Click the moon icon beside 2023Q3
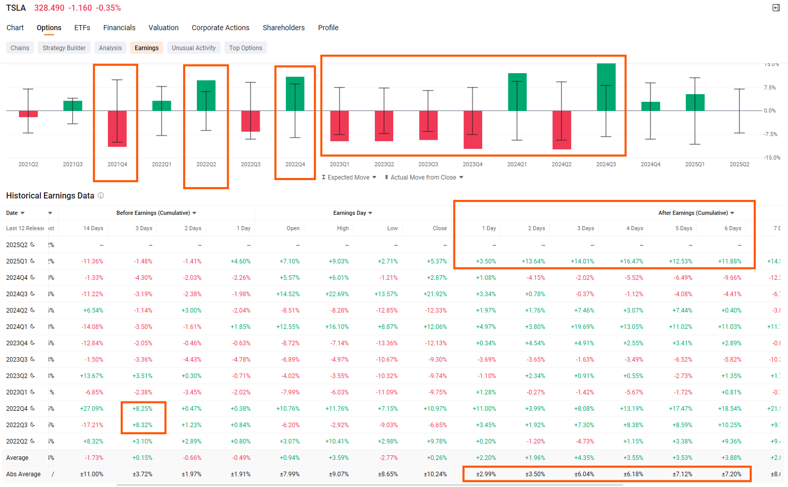 (32, 359)
